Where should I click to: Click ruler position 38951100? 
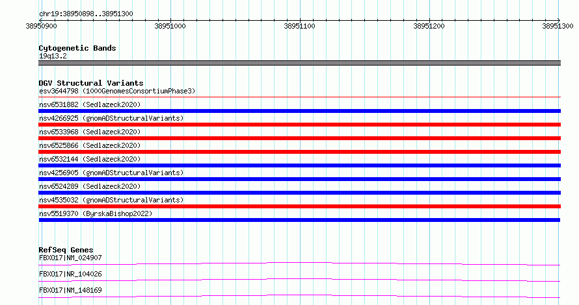click(299, 26)
